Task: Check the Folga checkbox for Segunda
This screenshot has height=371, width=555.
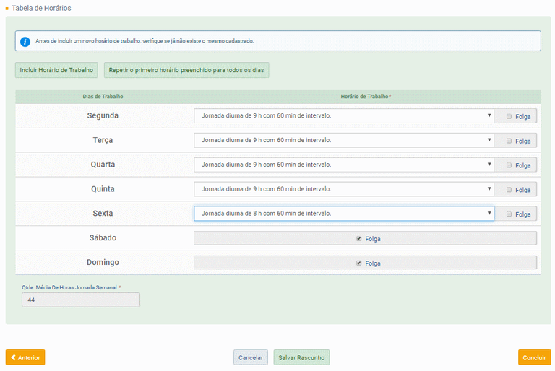Action: coord(509,116)
